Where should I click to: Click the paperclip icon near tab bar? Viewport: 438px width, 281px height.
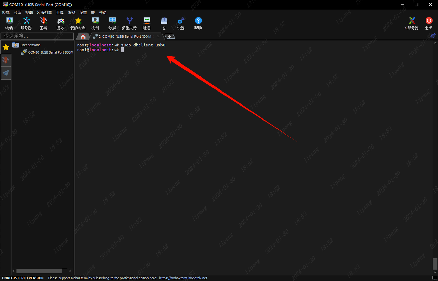[433, 36]
